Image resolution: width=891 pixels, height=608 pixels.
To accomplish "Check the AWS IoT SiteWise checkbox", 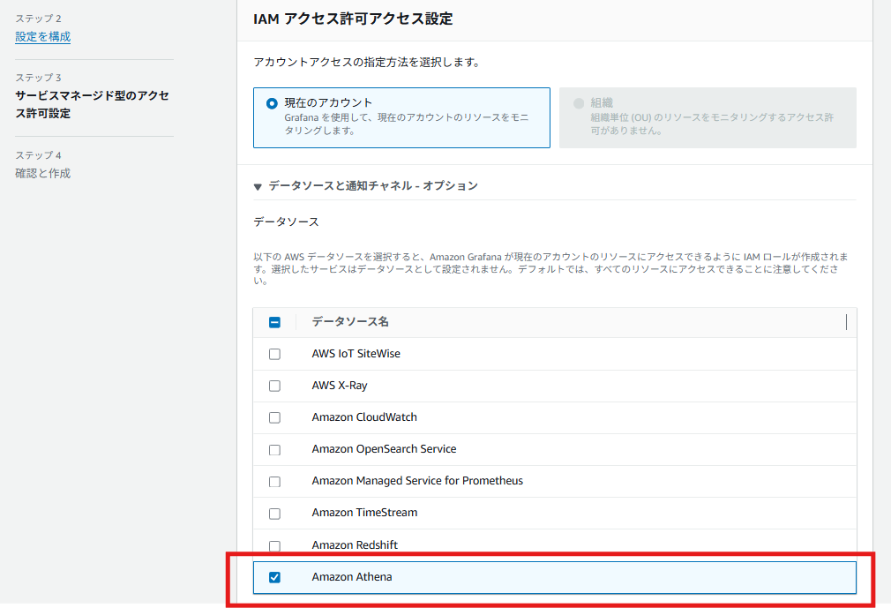I will click(274, 354).
